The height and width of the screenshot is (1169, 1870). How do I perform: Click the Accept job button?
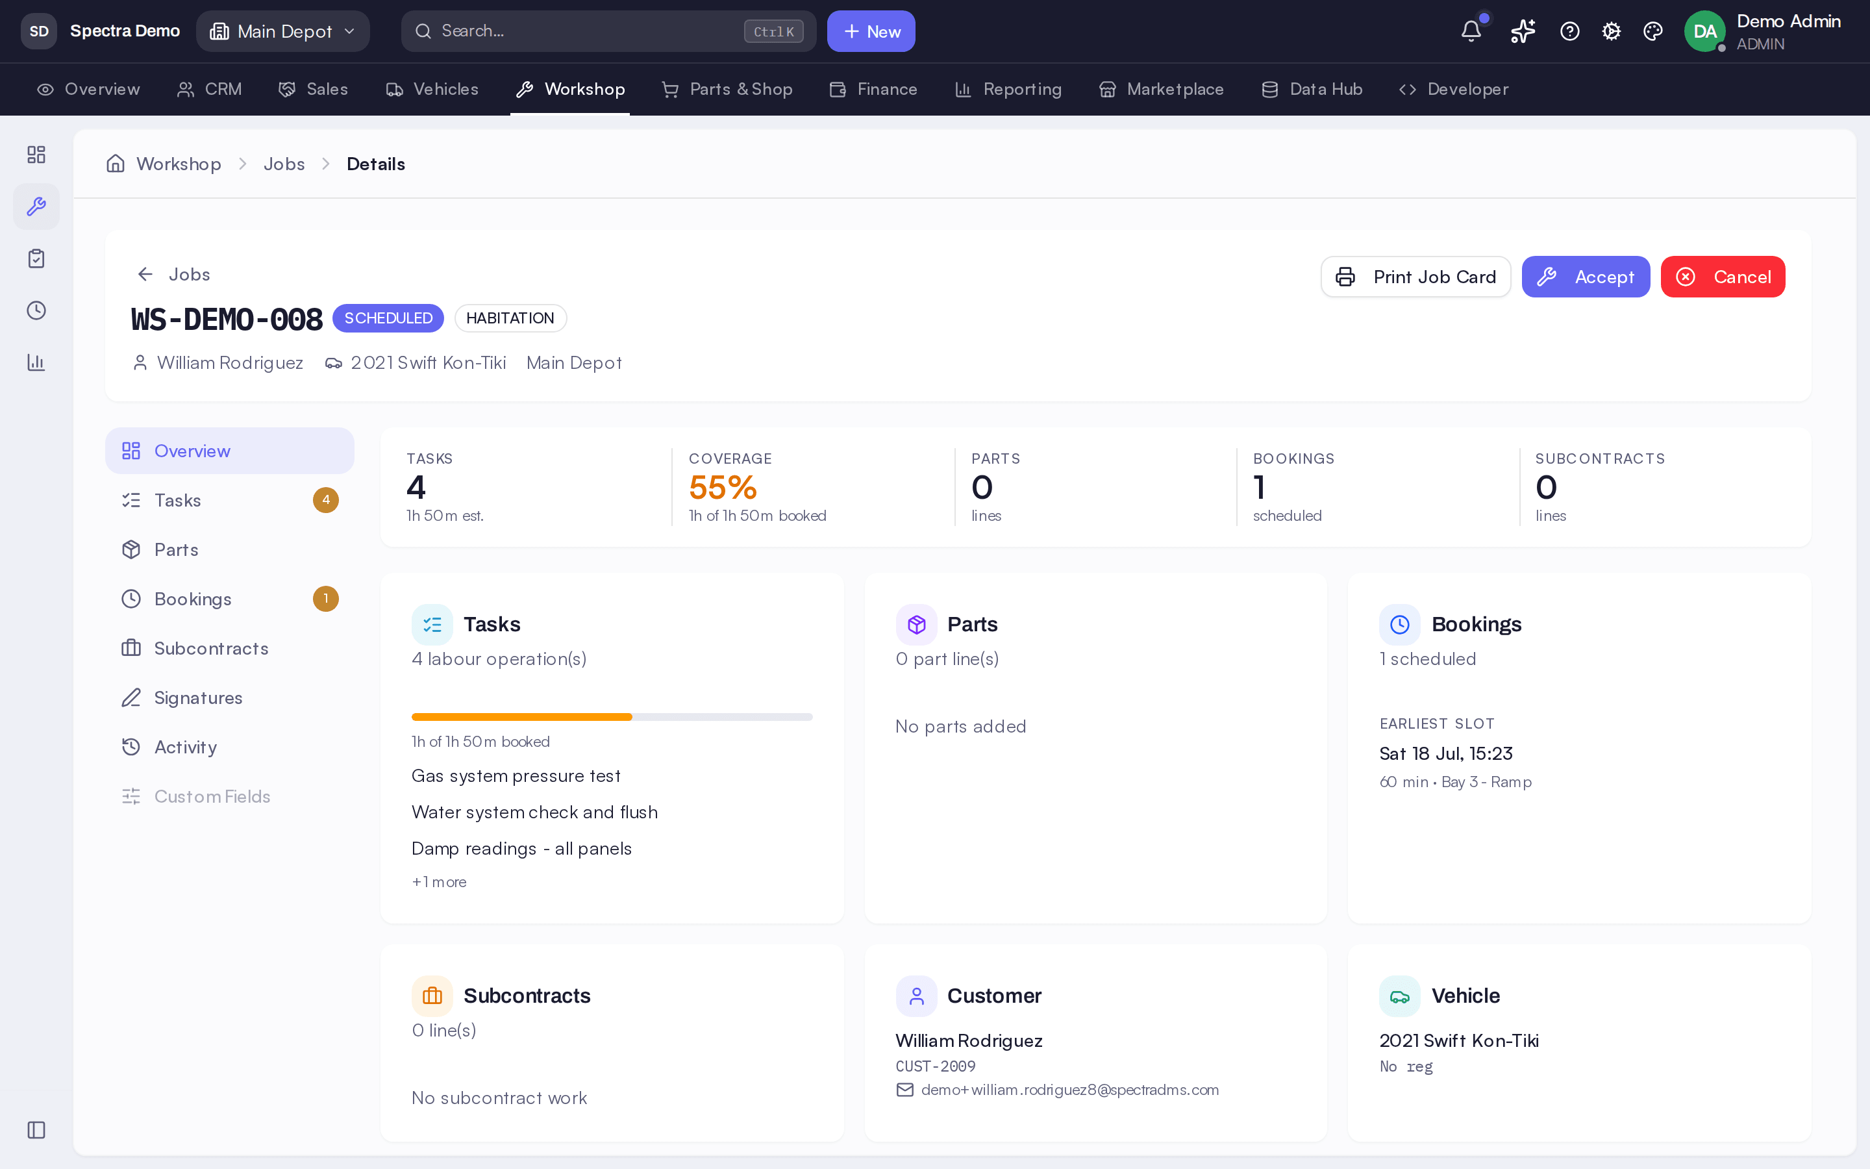1586,277
